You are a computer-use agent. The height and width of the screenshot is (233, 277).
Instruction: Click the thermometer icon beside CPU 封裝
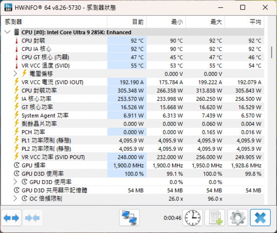pos(17,41)
